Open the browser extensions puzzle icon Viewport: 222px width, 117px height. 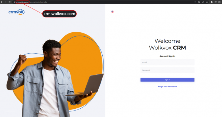point(212,2)
